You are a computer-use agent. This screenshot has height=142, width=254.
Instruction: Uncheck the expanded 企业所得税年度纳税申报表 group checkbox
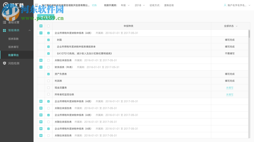[x=49, y=33]
